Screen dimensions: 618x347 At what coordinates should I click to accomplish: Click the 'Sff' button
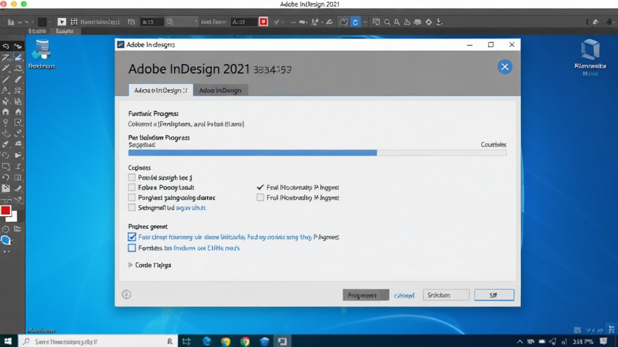[x=494, y=295]
